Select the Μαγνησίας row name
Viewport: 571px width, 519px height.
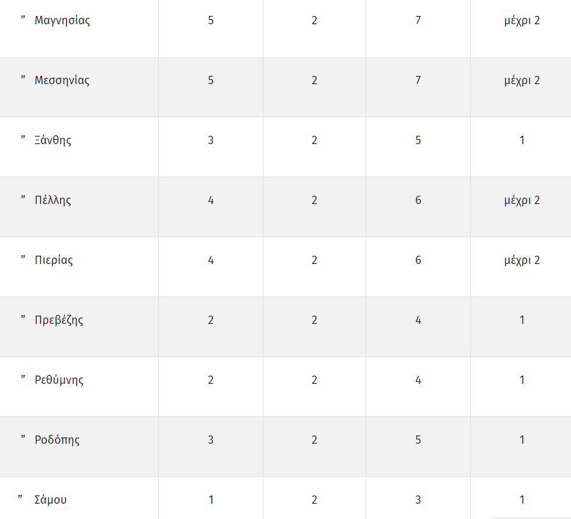63,20
